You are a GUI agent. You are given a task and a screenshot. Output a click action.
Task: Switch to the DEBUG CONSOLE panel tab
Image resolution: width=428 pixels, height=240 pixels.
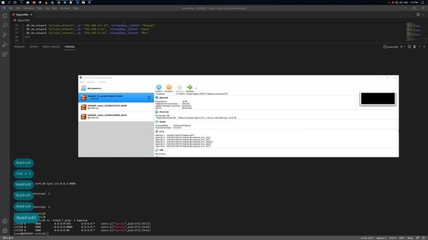pyautogui.click(x=51, y=47)
